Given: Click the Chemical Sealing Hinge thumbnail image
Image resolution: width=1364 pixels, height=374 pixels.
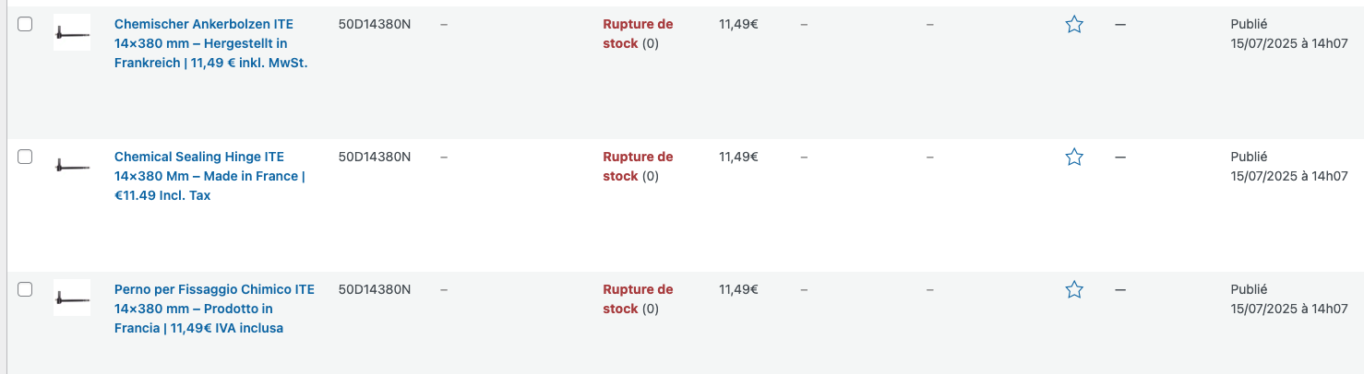Looking at the screenshot, I should click(72, 165).
